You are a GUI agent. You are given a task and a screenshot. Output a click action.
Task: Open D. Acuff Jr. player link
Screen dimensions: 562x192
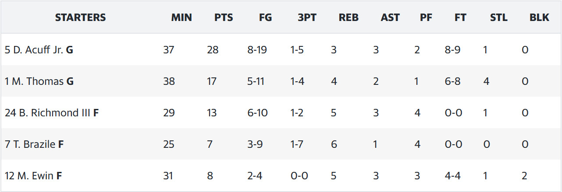38,50
